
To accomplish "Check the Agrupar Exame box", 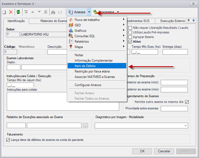I will point(130,37).
